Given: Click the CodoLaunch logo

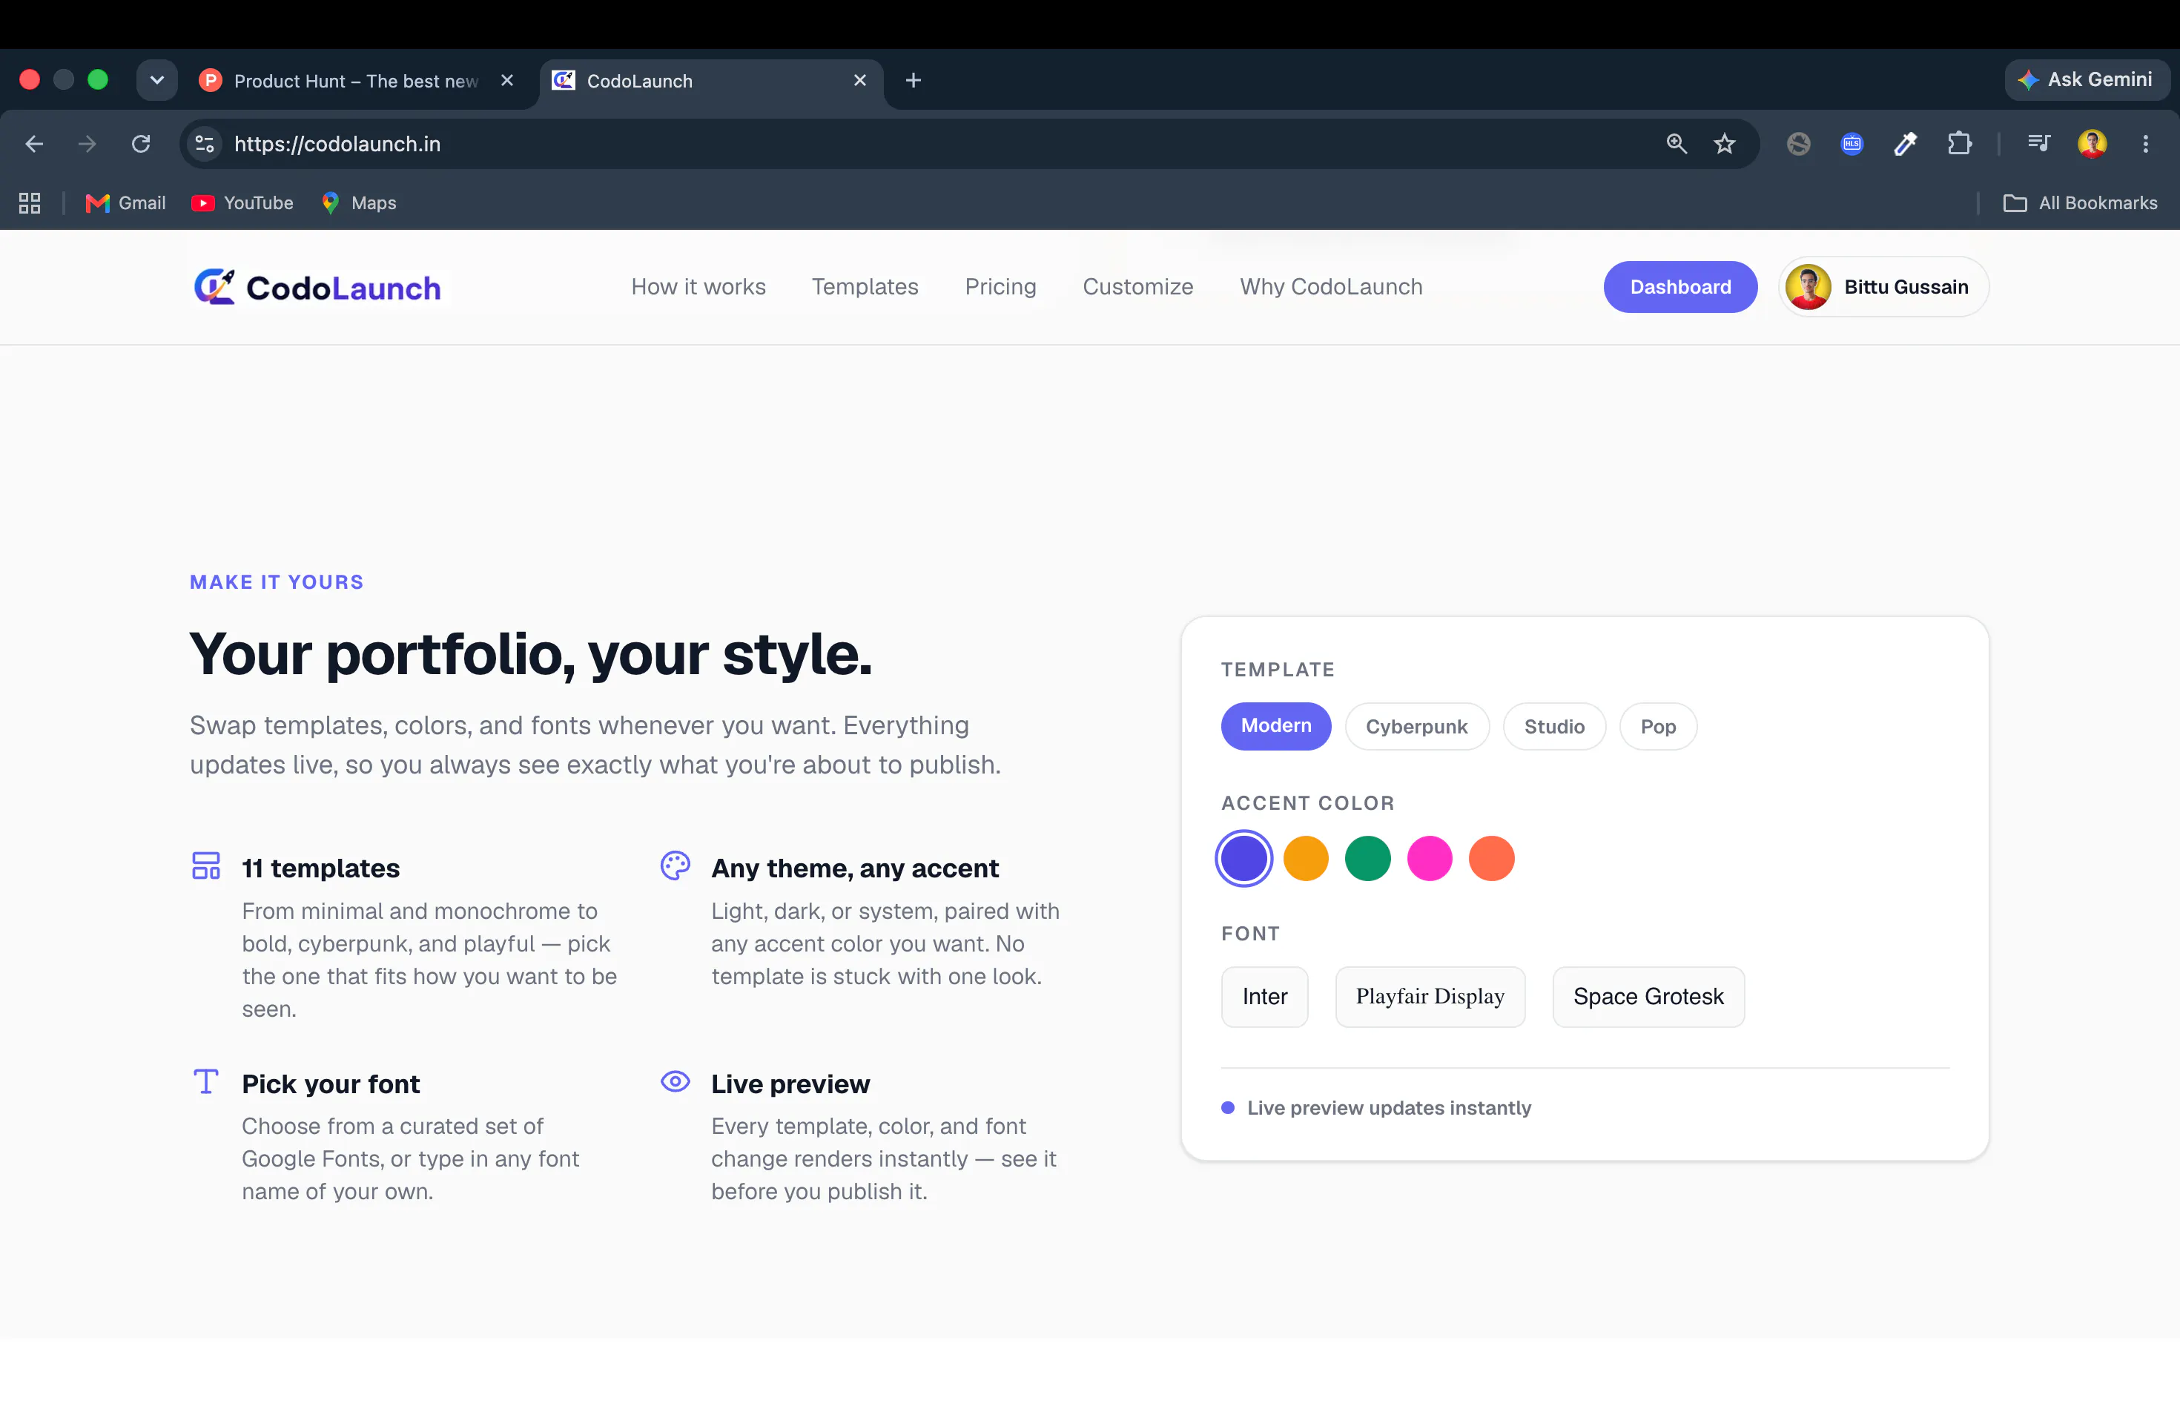Looking at the screenshot, I should [317, 288].
